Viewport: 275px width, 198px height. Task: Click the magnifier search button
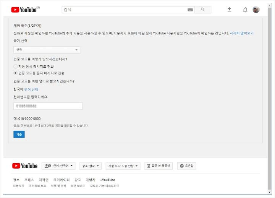(202, 10)
